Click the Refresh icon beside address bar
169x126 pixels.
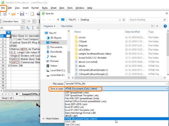click(x=124, y=20)
